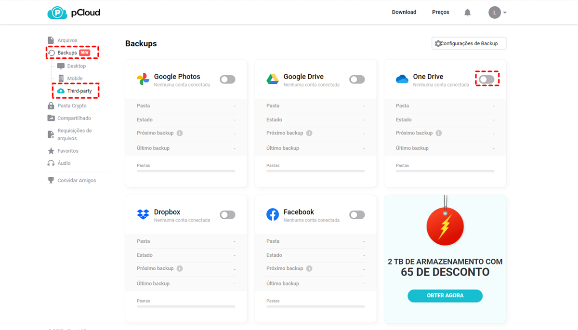The image size is (578, 330).
Task: Click '65 DE DESCONTO' promo text
Action: point(445,272)
